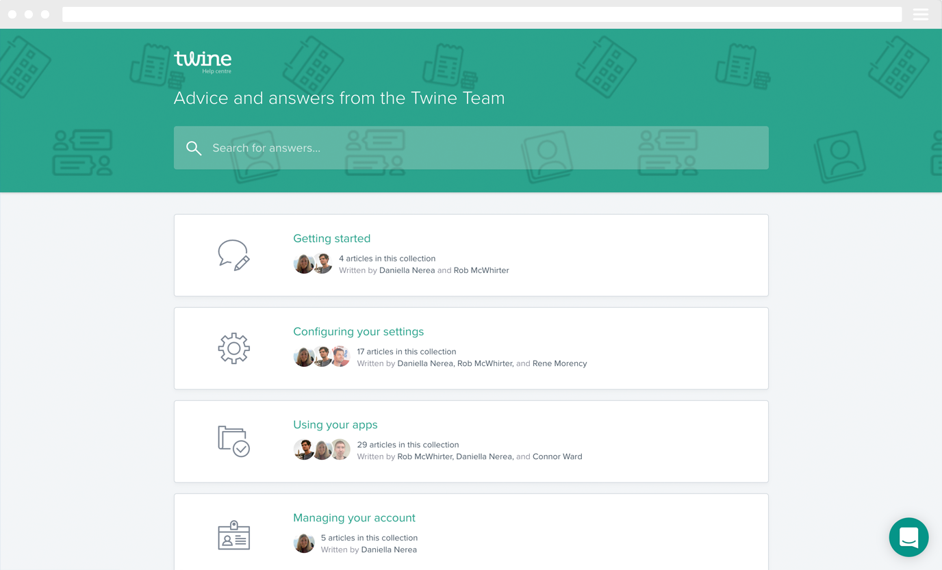942x570 pixels.
Task: Open the Configuring your settings collection
Action: pyautogui.click(x=358, y=332)
